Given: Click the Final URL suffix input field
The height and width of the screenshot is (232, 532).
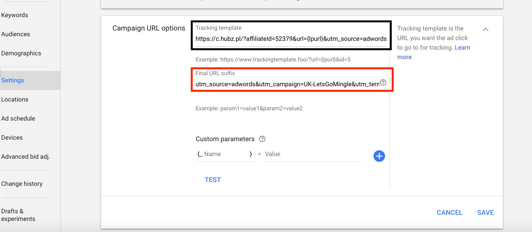Looking at the screenshot, I should click(x=287, y=84).
